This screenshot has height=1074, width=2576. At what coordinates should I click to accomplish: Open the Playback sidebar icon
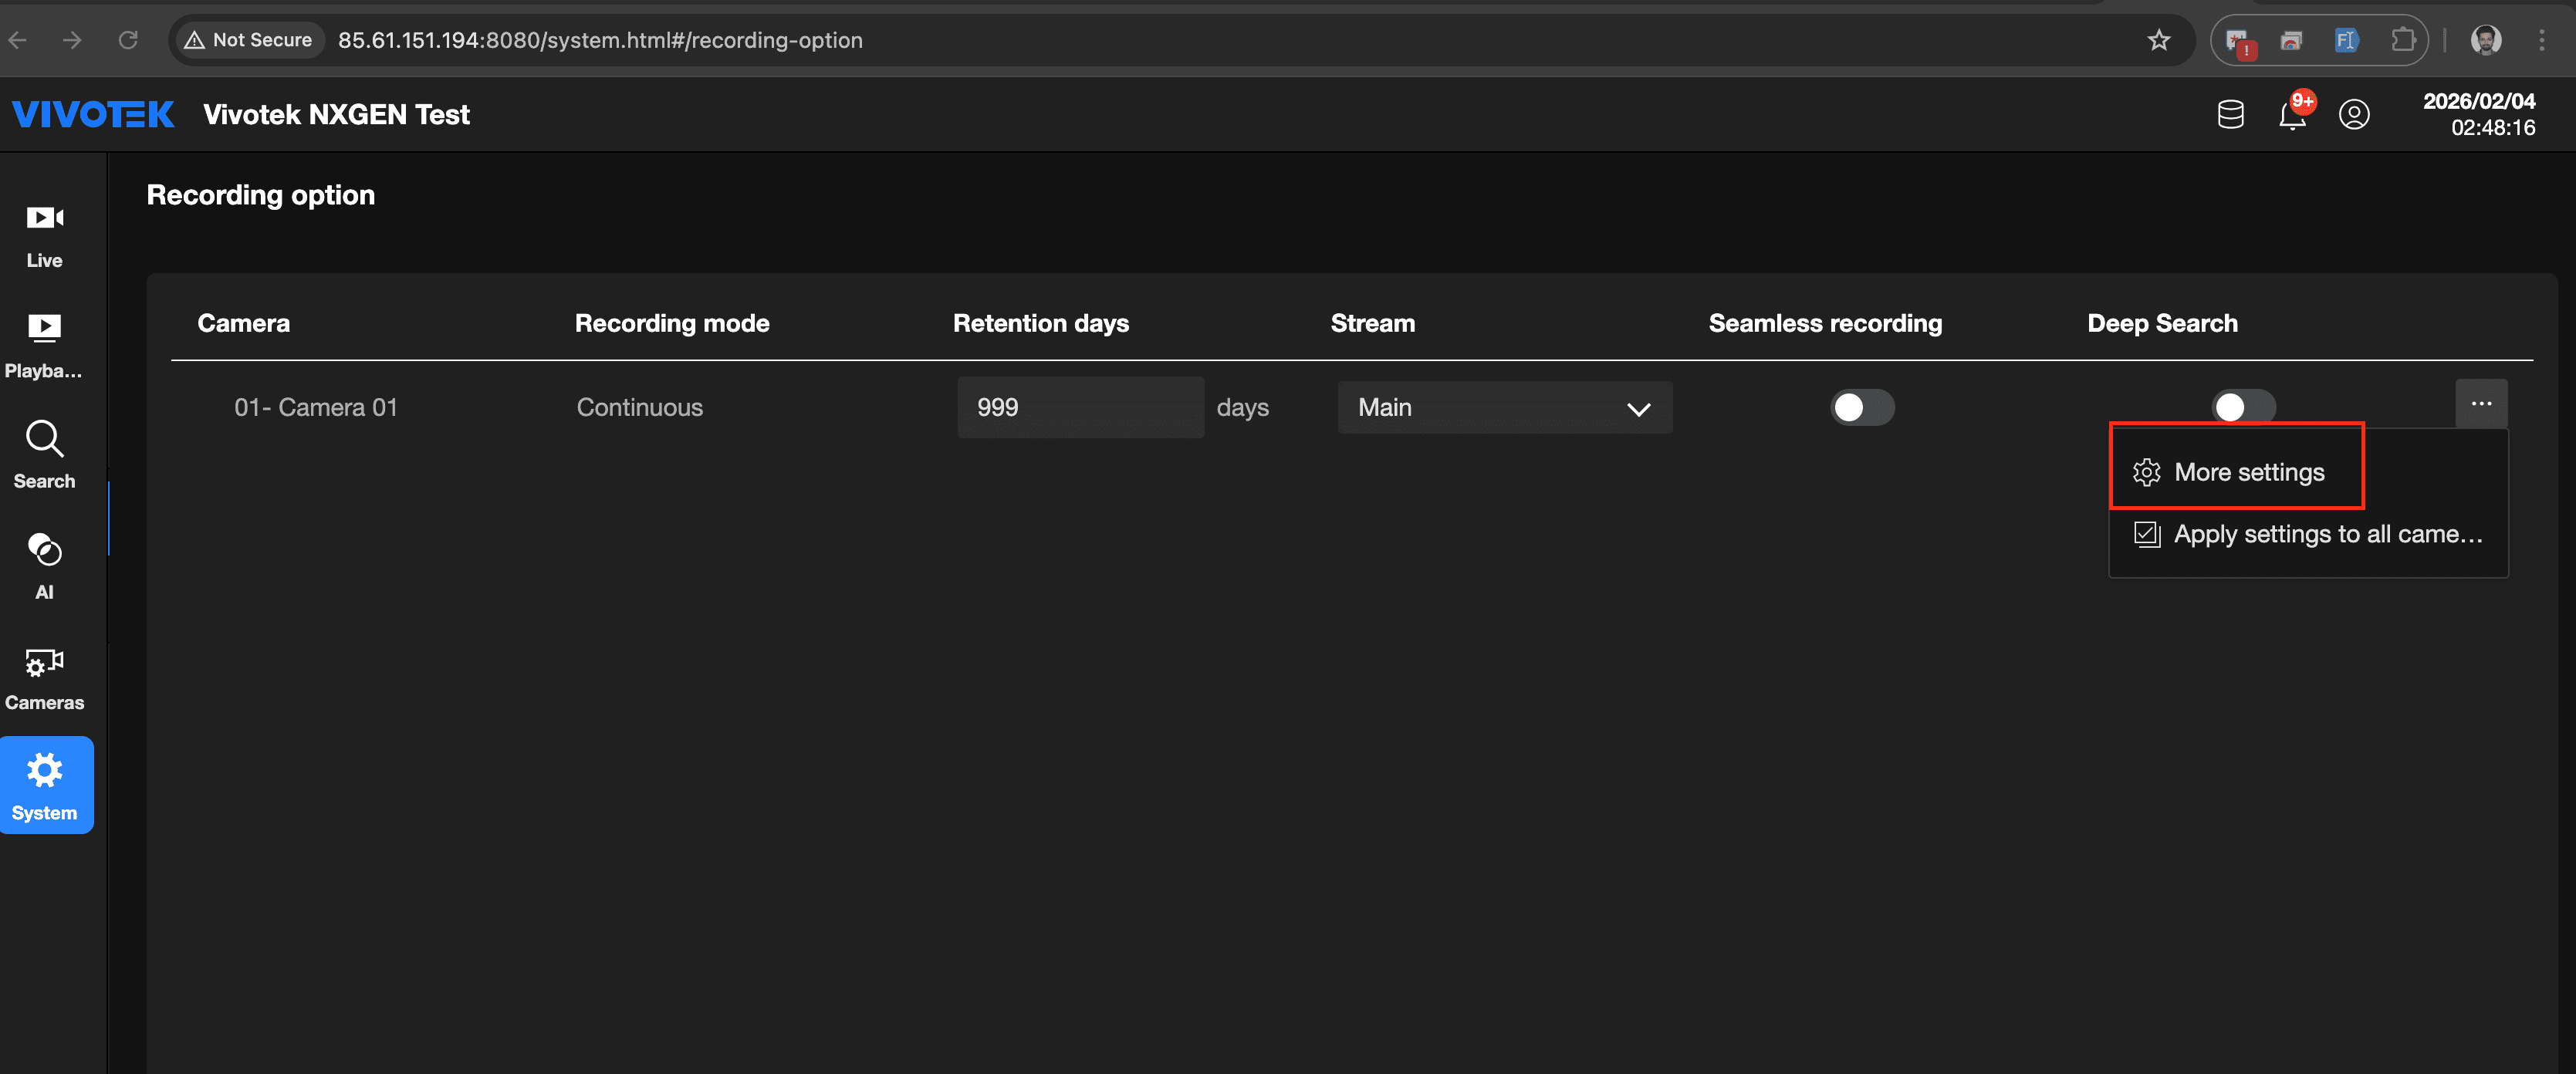point(44,345)
